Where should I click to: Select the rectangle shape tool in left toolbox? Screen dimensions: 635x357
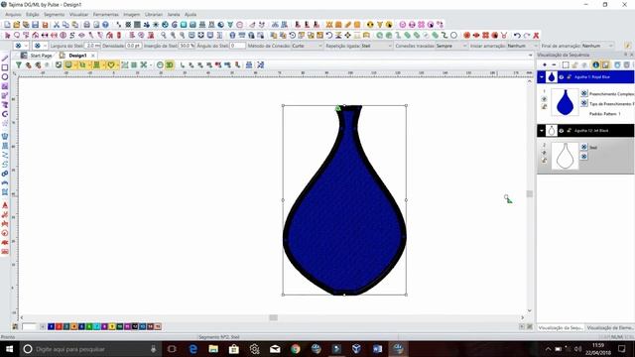(5, 67)
